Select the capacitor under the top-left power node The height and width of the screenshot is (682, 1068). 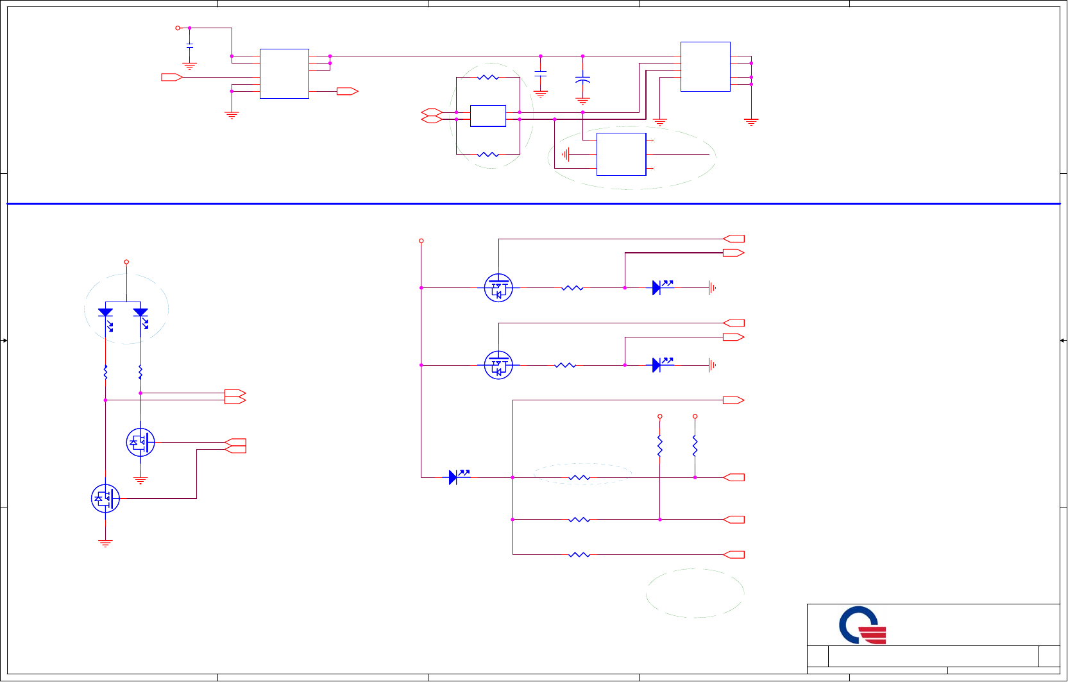coord(189,46)
